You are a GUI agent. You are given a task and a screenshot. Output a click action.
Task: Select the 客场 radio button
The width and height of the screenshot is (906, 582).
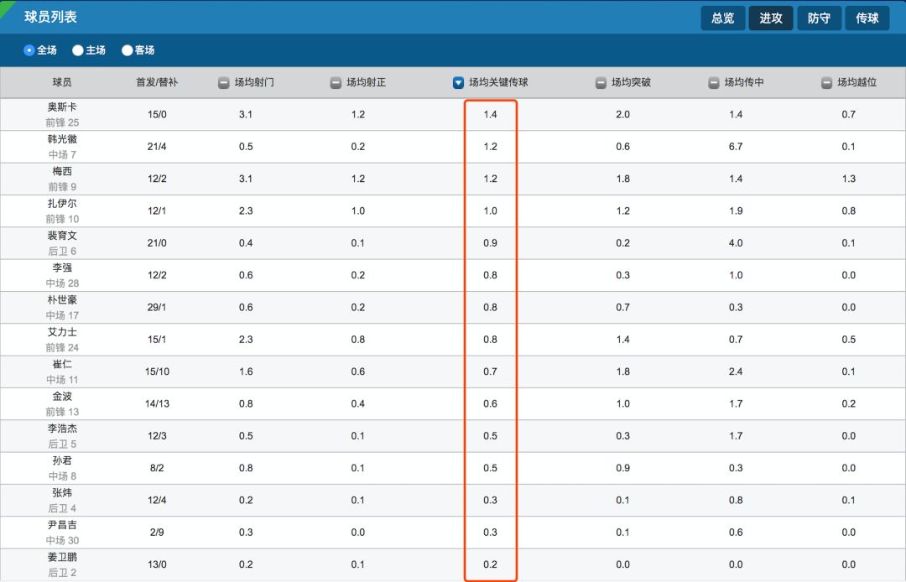tap(128, 50)
